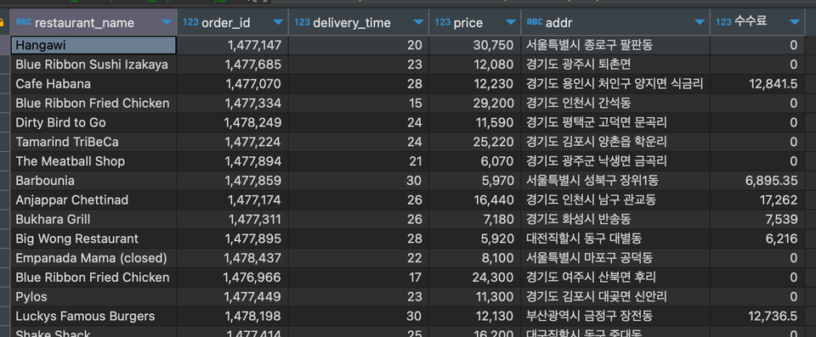The width and height of the screenshot is (816, 337).
Task: Click the 수수료 cell 6,216
Action: 757,239
